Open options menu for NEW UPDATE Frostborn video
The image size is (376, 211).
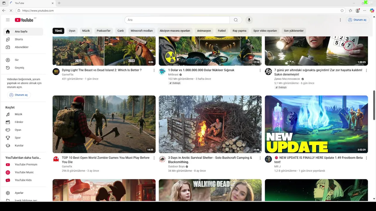[366, 158]
